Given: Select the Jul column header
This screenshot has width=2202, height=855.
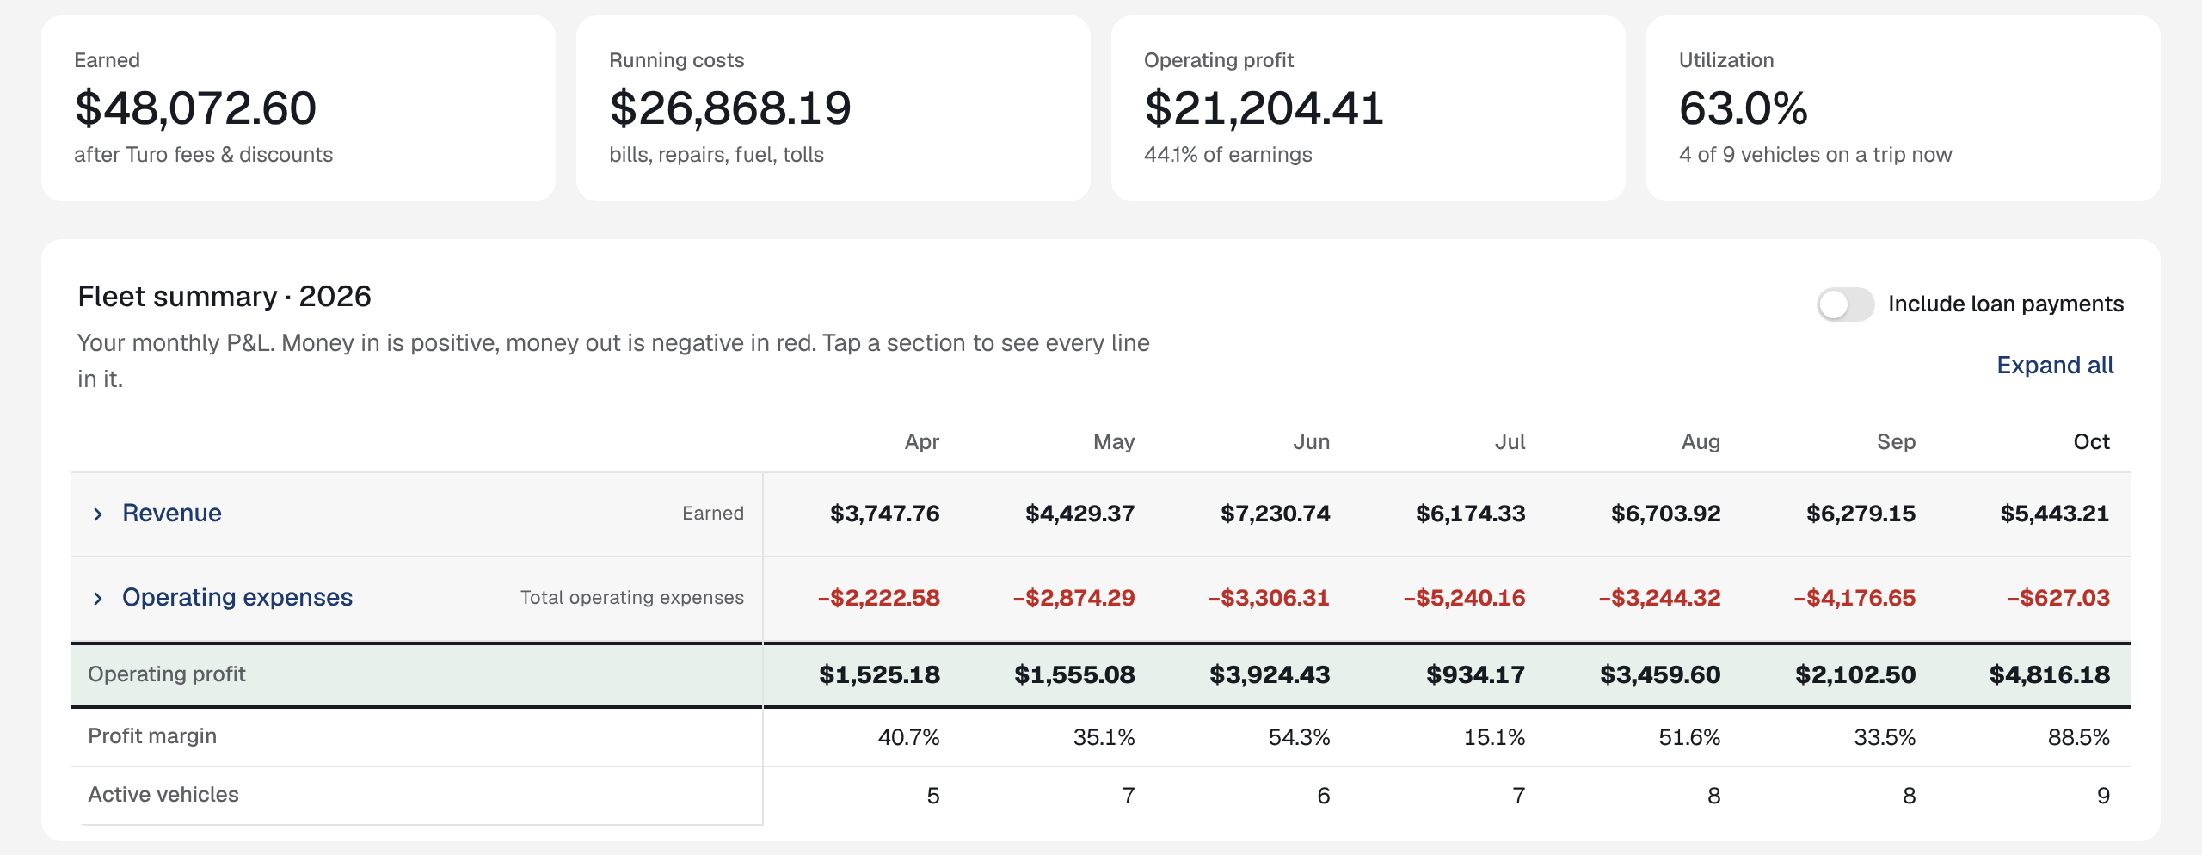Looking at the screenshot, I should click(1510, 441).
